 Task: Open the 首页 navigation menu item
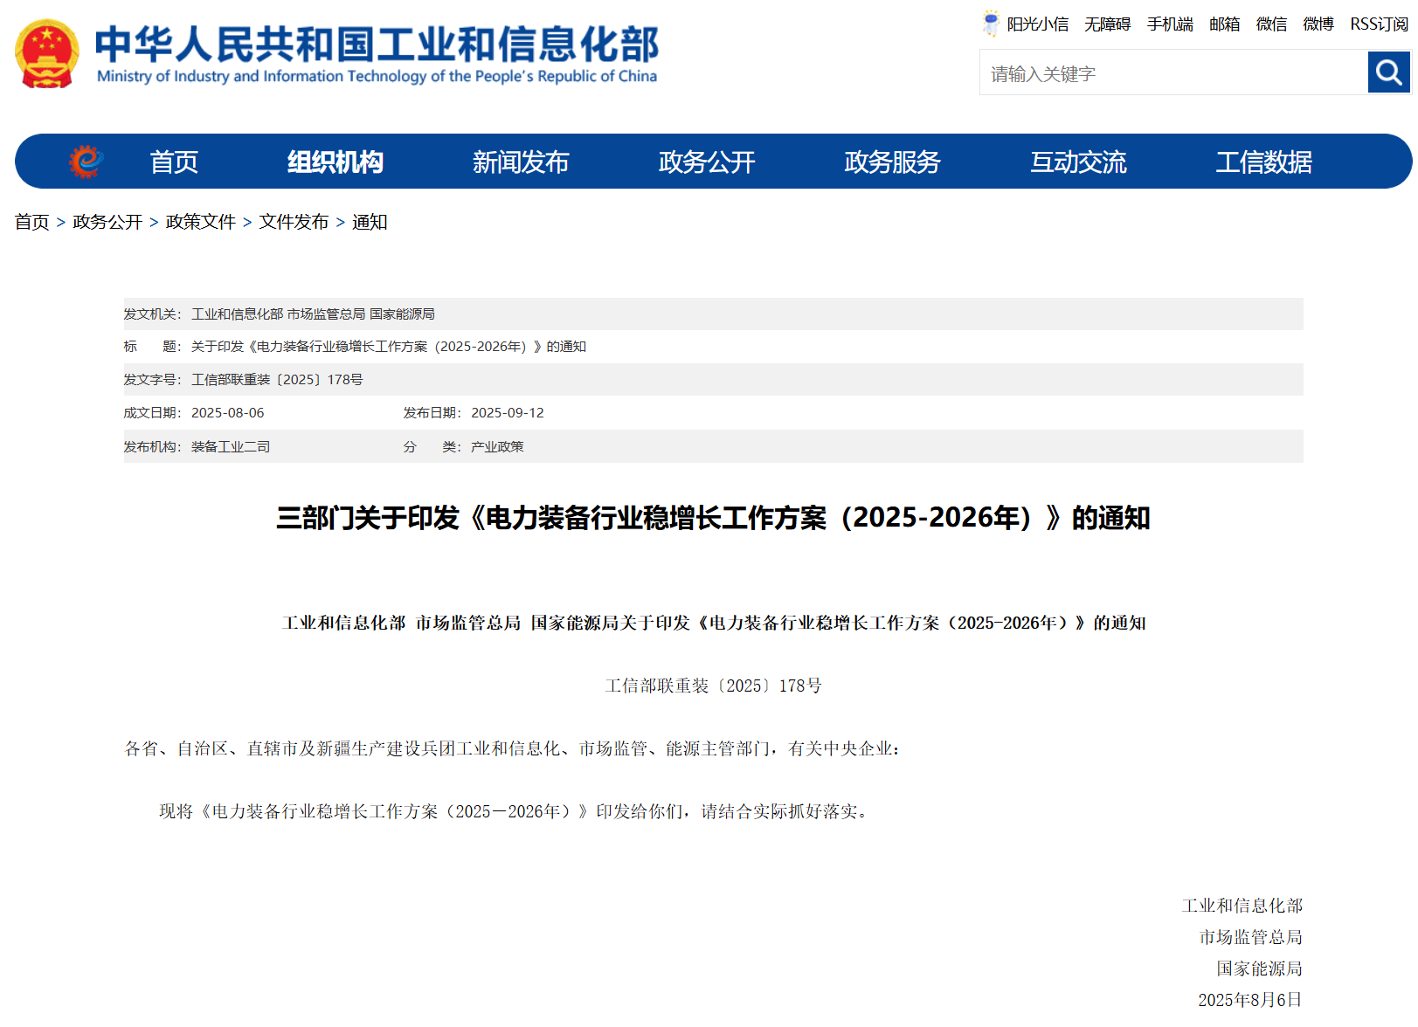tap(174, 162)
